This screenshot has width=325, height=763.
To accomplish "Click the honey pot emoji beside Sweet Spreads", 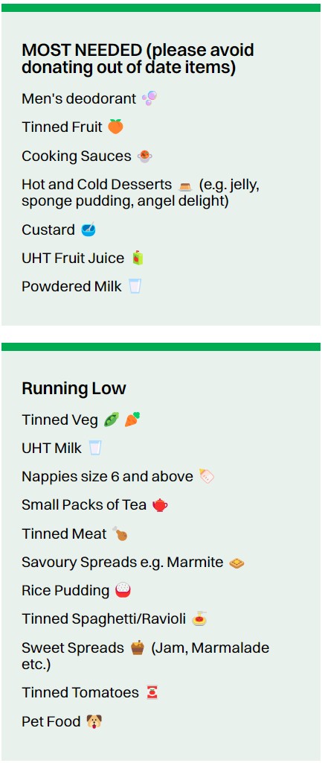I will [138, 648].
